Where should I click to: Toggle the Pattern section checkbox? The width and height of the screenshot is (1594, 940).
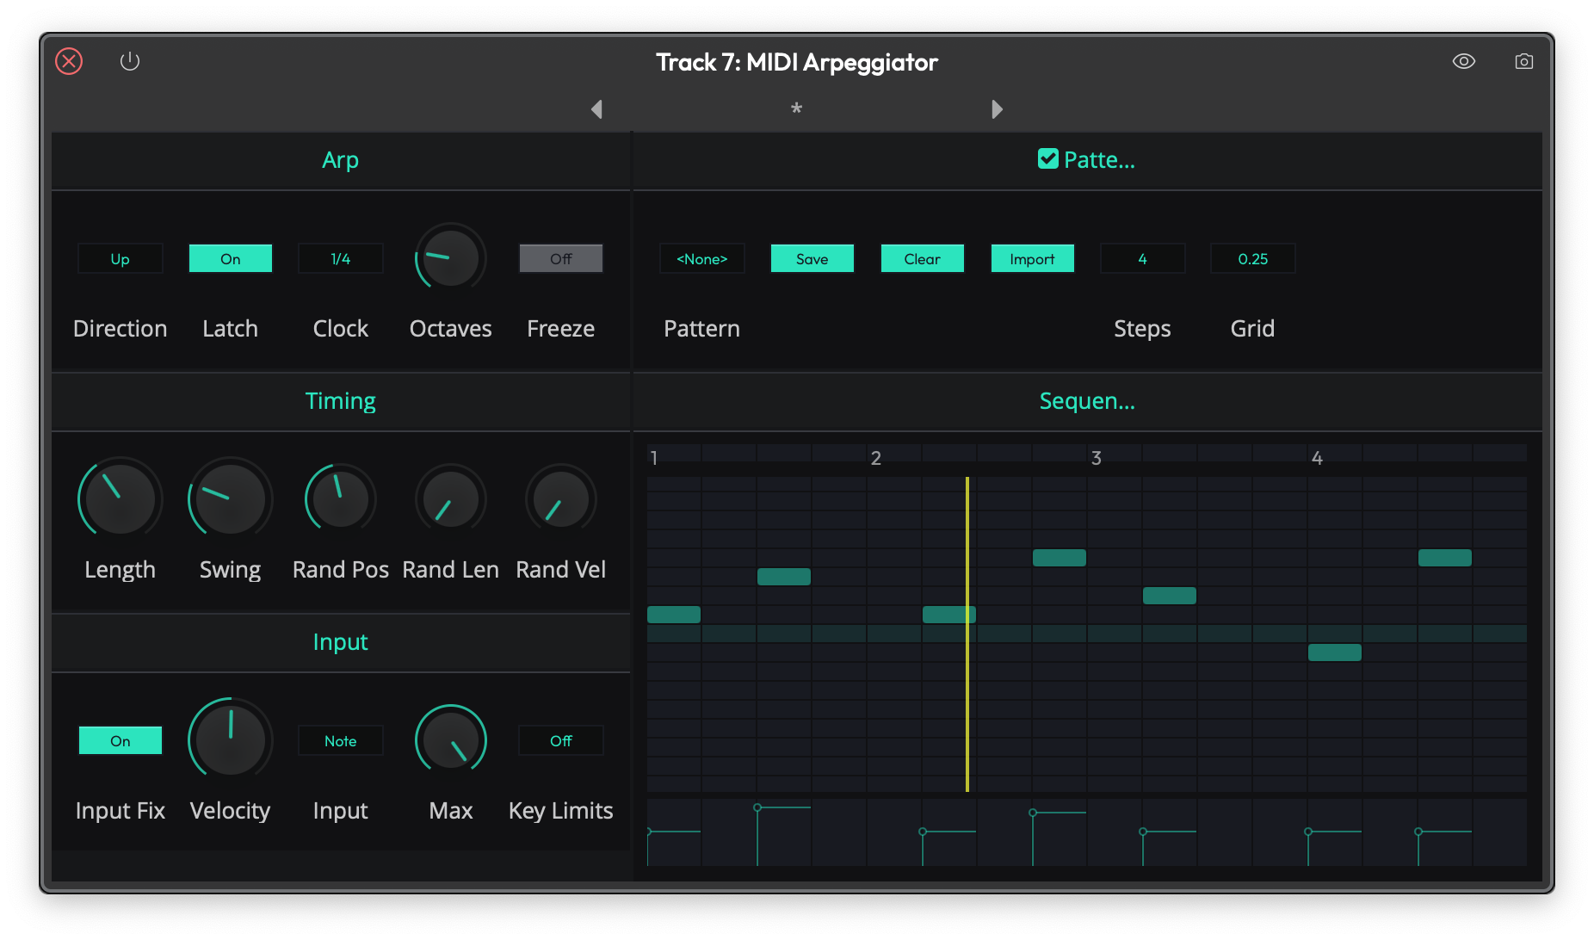1047,158
